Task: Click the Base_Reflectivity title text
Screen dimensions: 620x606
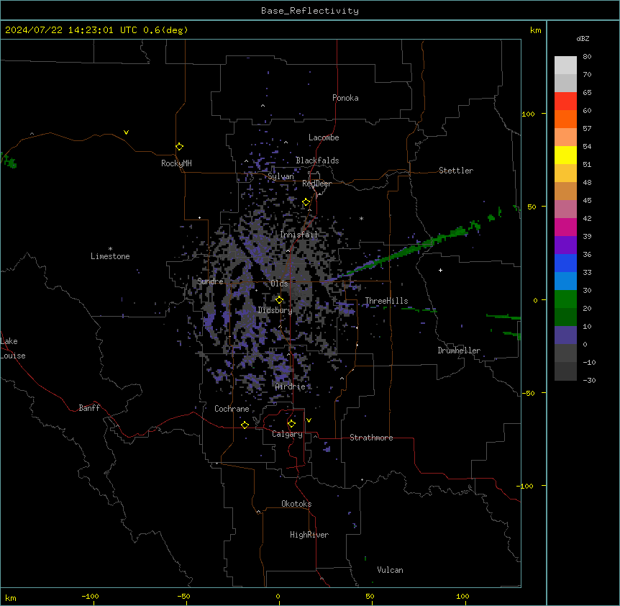Action: (310, 11)
